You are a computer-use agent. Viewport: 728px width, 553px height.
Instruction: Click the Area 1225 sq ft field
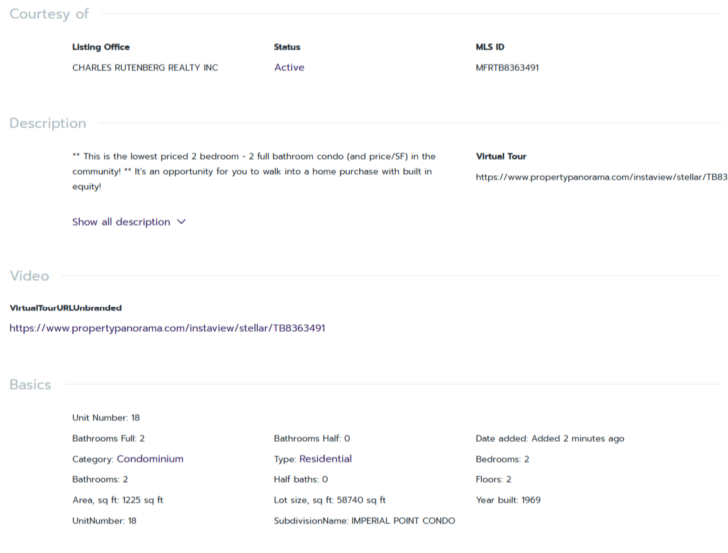(x=118, y=500)
